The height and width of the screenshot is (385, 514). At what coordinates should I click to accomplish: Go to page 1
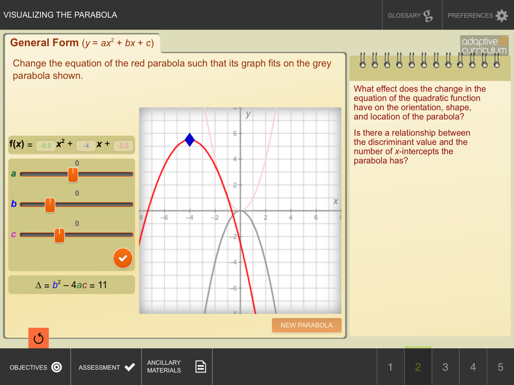[390, 367]
